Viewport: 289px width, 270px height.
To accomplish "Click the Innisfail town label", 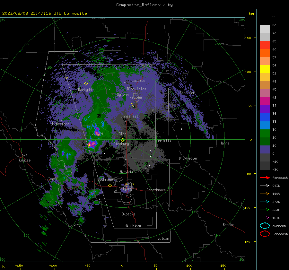I will (x=129, y=116).
